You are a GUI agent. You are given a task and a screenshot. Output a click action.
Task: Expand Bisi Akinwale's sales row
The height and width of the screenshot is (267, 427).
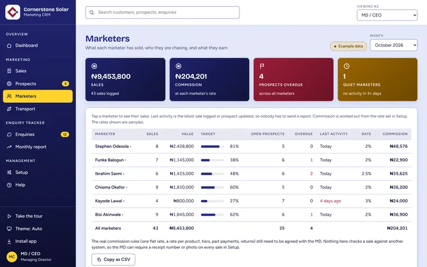point(109,214)
